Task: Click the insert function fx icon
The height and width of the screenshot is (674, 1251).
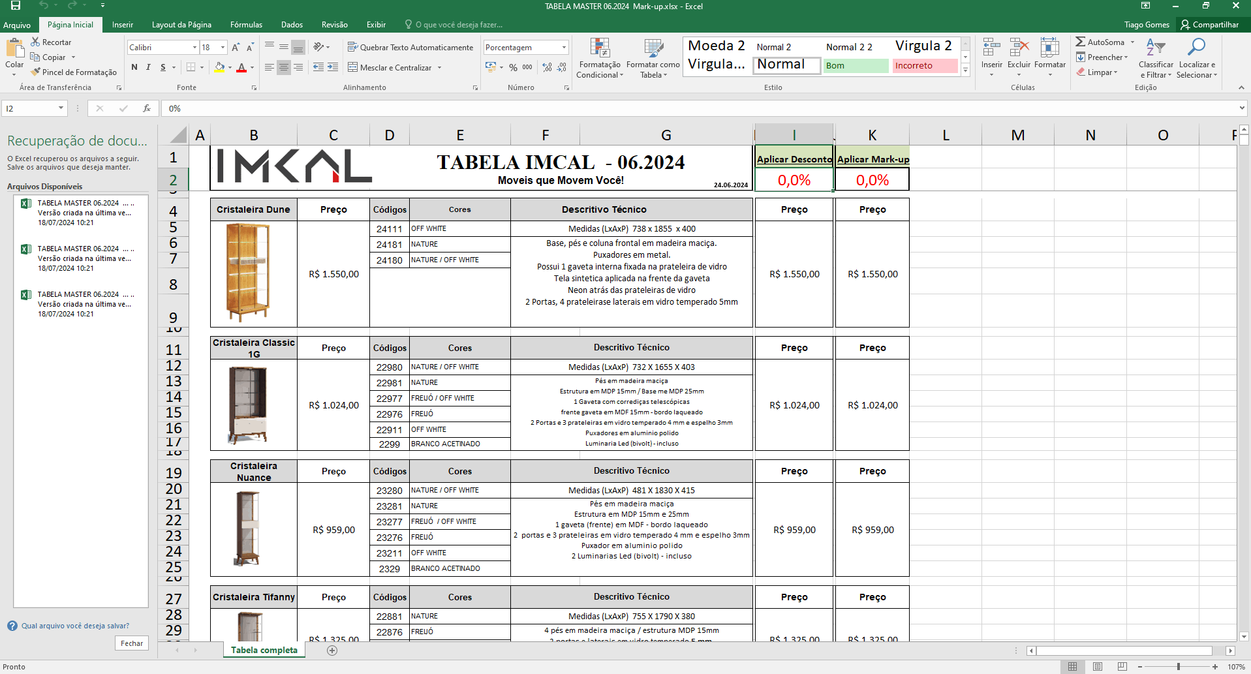Action: (147, 108)
